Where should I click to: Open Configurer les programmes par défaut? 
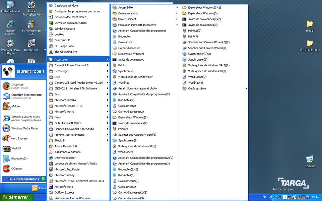(78, 11)
